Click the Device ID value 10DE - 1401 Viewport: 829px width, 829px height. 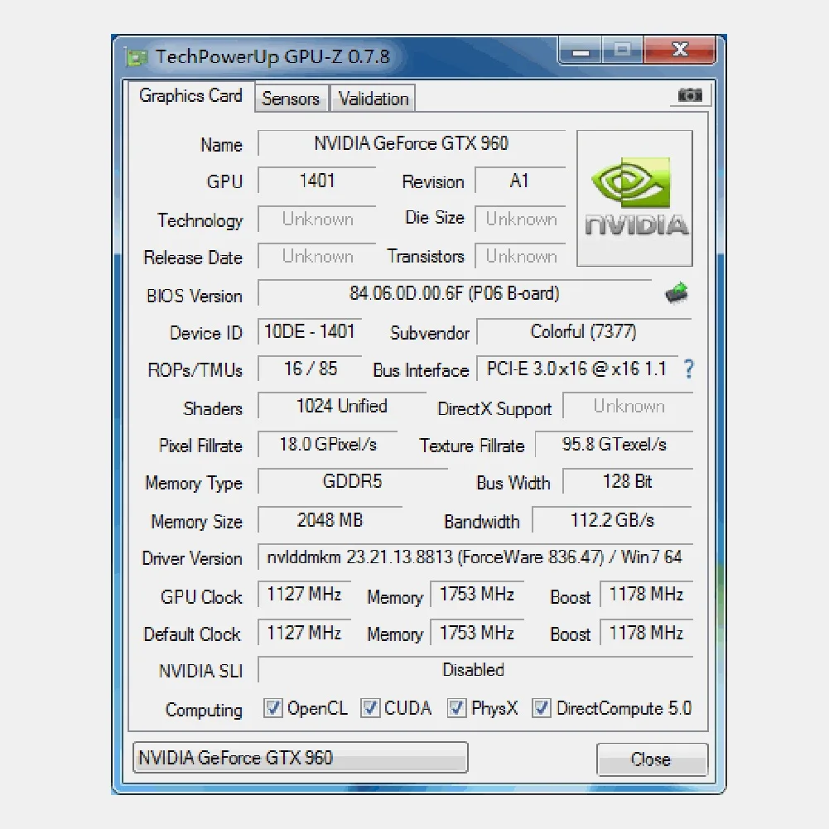point(310,331)
